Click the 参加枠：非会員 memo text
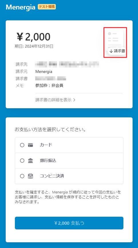138x248 pixels. (49, 86)
